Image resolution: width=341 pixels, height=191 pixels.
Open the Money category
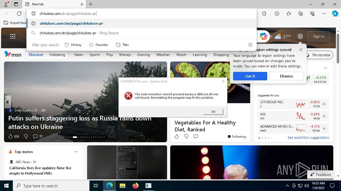pos(125,55)
